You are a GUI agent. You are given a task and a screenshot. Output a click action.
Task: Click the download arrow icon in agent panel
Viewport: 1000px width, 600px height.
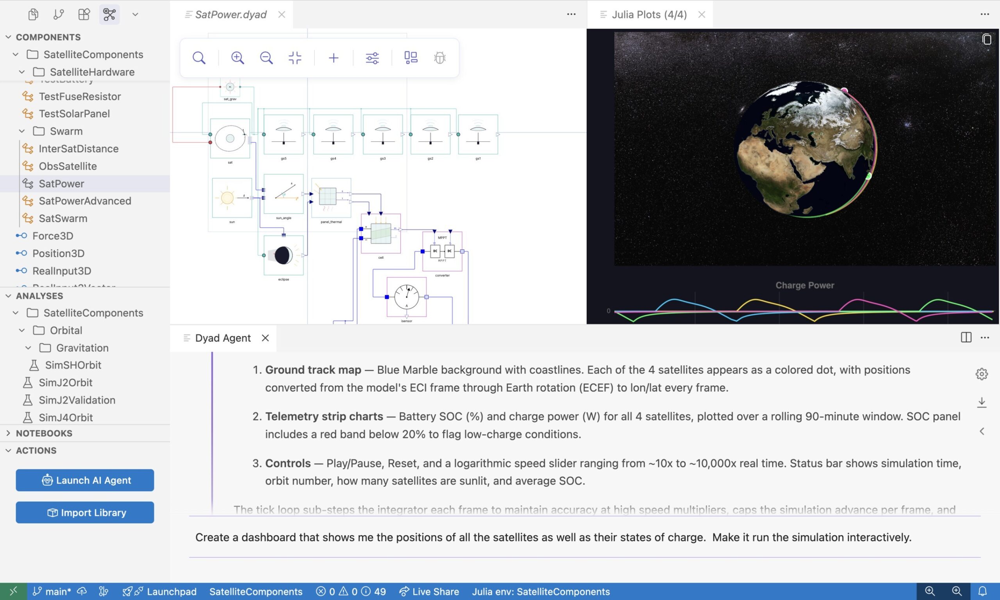981,402
